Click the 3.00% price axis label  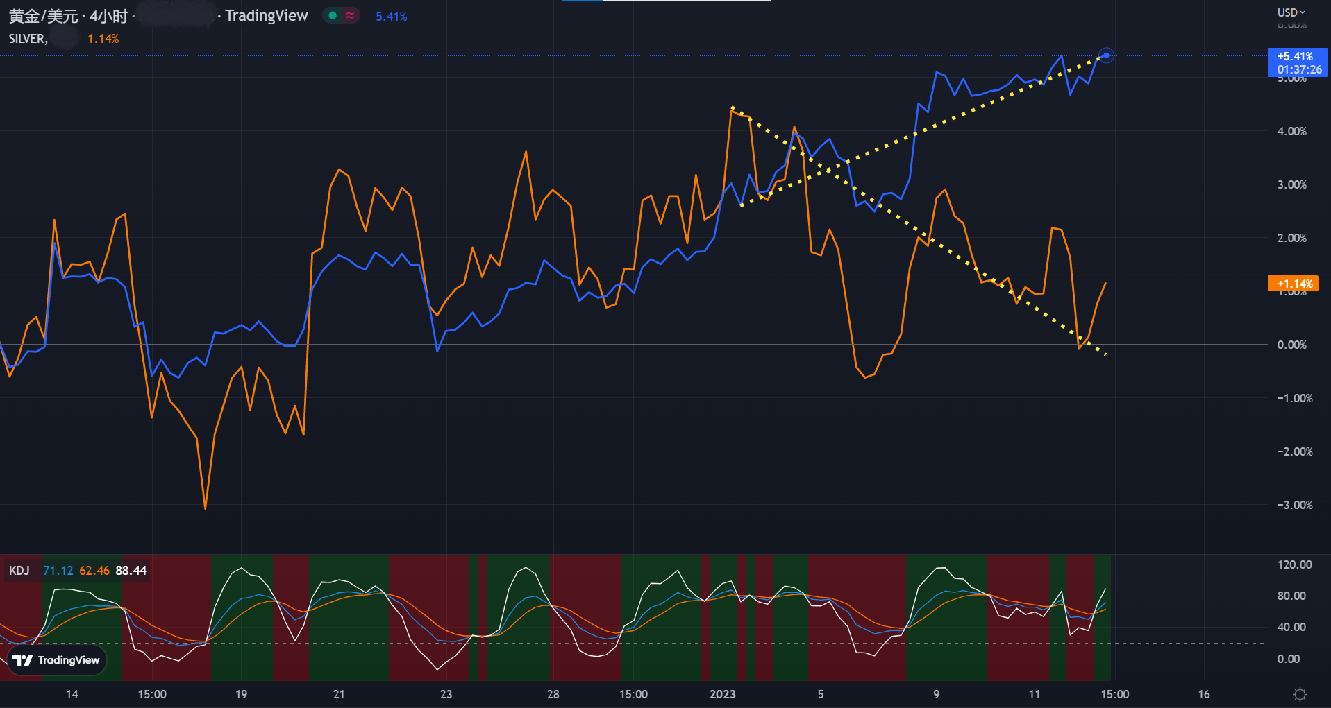(1292, 184)
